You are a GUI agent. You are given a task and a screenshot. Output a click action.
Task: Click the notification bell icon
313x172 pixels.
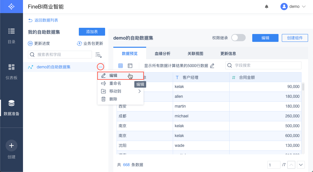(266, 7)
